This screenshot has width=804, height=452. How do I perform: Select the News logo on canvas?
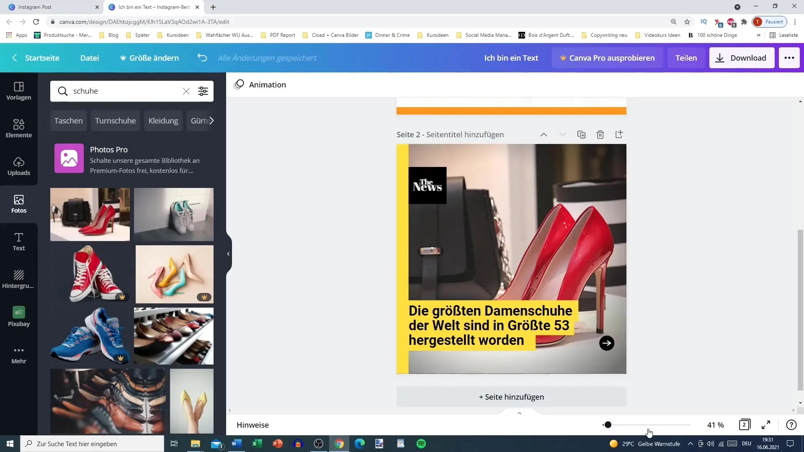click(428, 185)
